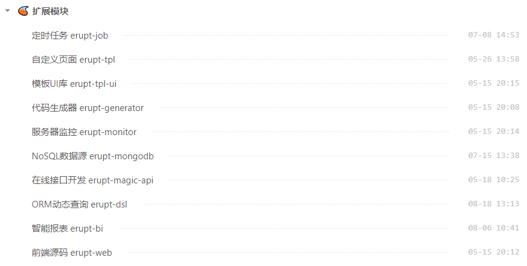Screen dimensions: 527x266
Task: Click the orange 扩展模块 module icon
Action: click(x=23, y=11)
